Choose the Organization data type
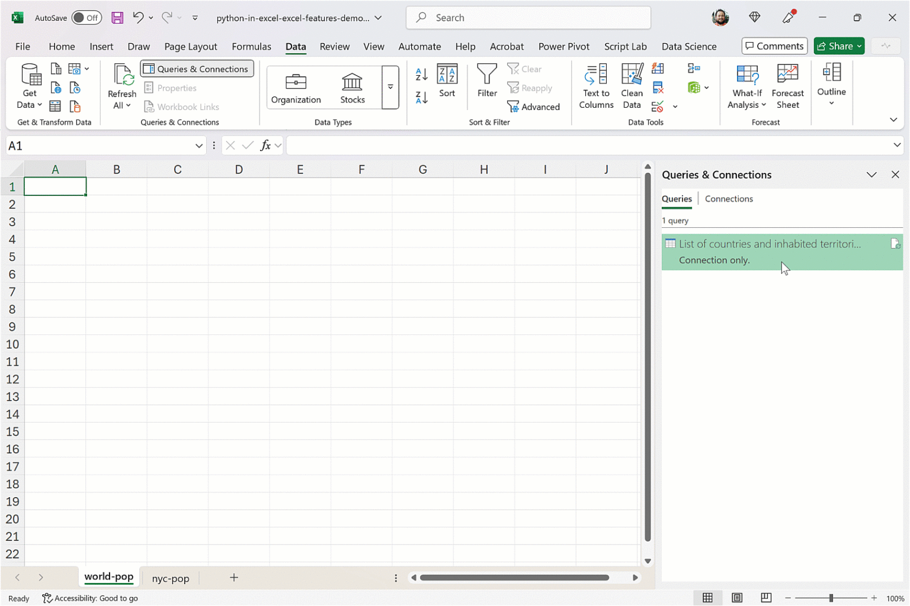The height and width of the screenshot is (606, 910). (x=296, y=87)
